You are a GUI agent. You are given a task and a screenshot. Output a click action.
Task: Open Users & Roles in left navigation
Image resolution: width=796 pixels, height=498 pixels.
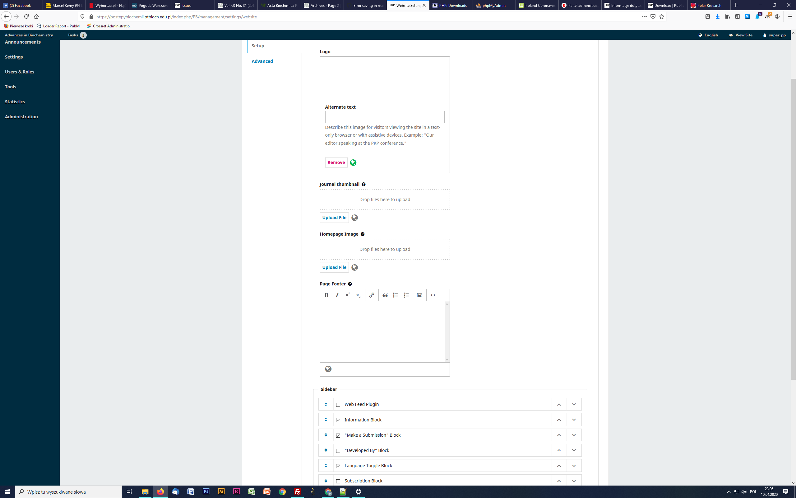point(19,72)
